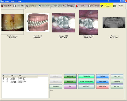The width and height of the screenshot is (127, 101).
Task: Select the Panorex x-ray thumbnail
Action: coord(114,23)
